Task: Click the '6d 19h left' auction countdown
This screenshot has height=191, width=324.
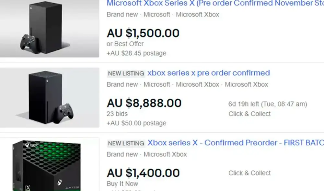Action: tap(267, 104)
